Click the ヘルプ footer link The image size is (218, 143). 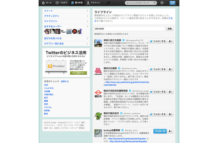(77, 123)
